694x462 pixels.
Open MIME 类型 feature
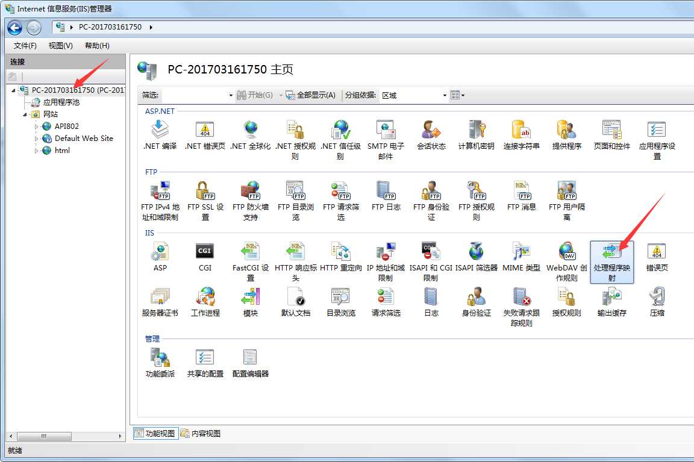(x=521, y=257)
